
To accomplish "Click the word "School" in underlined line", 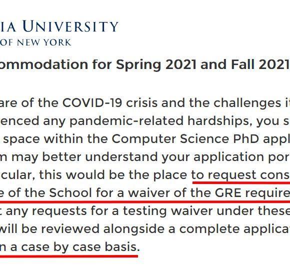I will [x=70, y=193].
